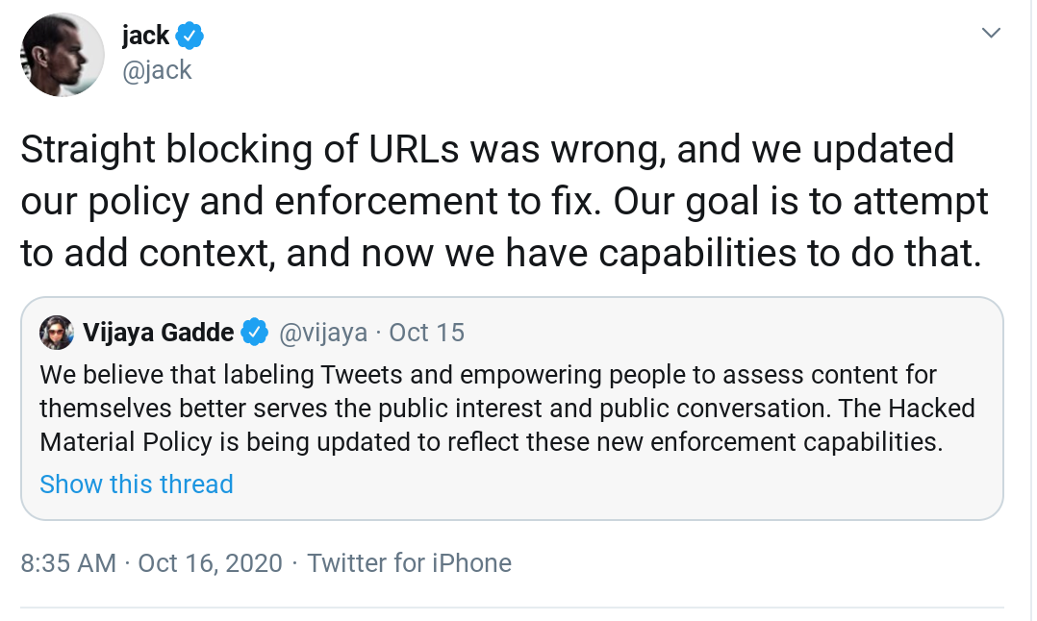
Task: Open the @jack handle link
Action: pos(157,70)
